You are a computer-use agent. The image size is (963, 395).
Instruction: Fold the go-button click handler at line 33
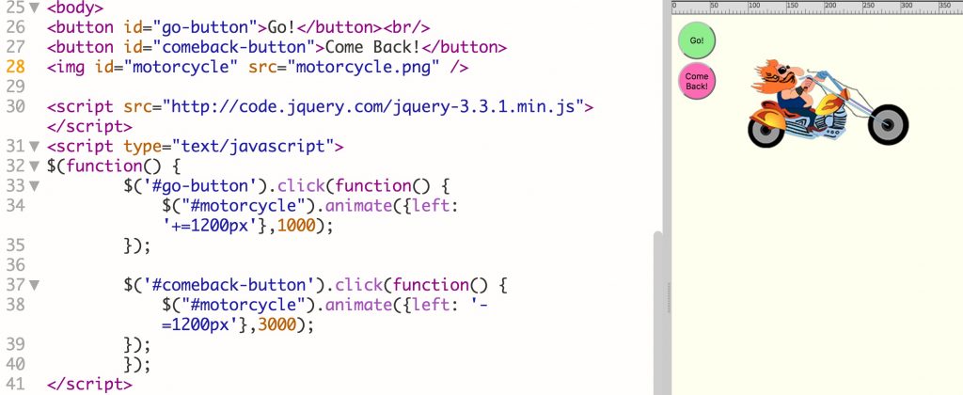(x=34, y=186)
